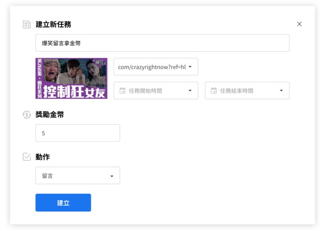Click the reward coins field showing 5
This screenshot has height=231, width=325.
pyautogui.click(x=78, y=133)
